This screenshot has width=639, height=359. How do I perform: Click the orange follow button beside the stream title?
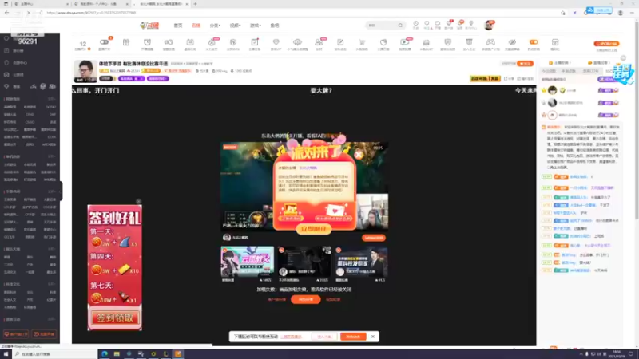[x=525, y=64]
